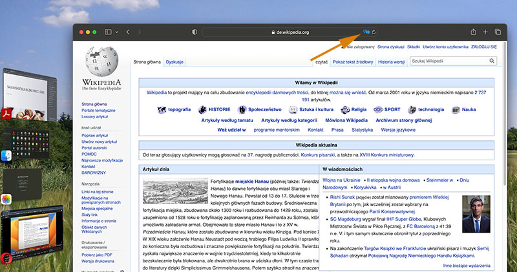
Task: Click the technologia portal icon
Action: 412,110
